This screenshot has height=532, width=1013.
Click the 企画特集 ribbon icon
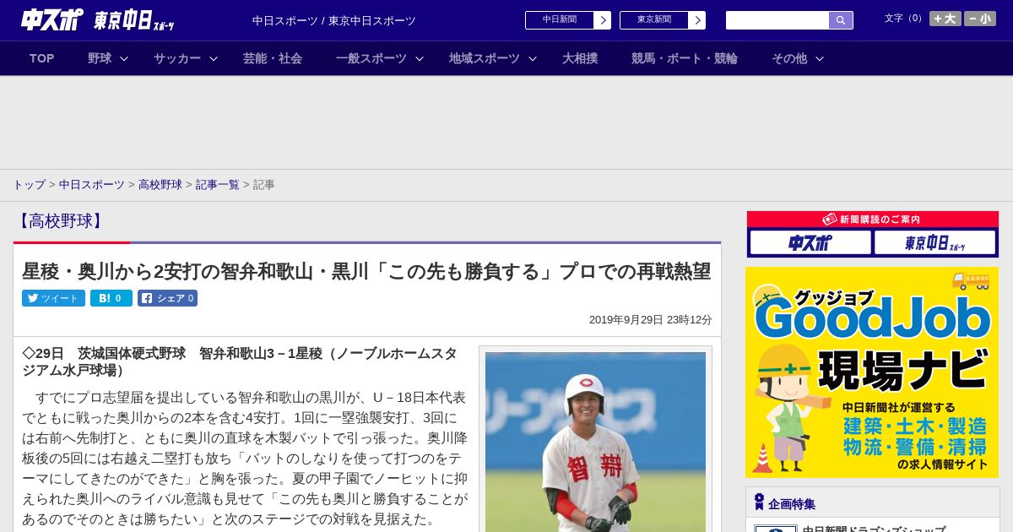point(759,502)
